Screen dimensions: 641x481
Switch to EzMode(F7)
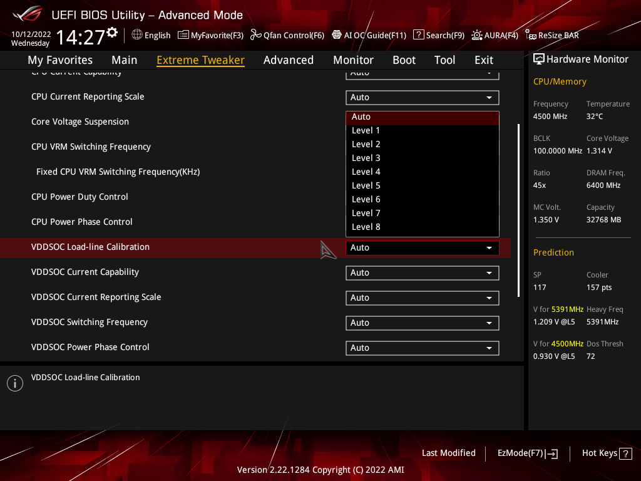[527, 453]
